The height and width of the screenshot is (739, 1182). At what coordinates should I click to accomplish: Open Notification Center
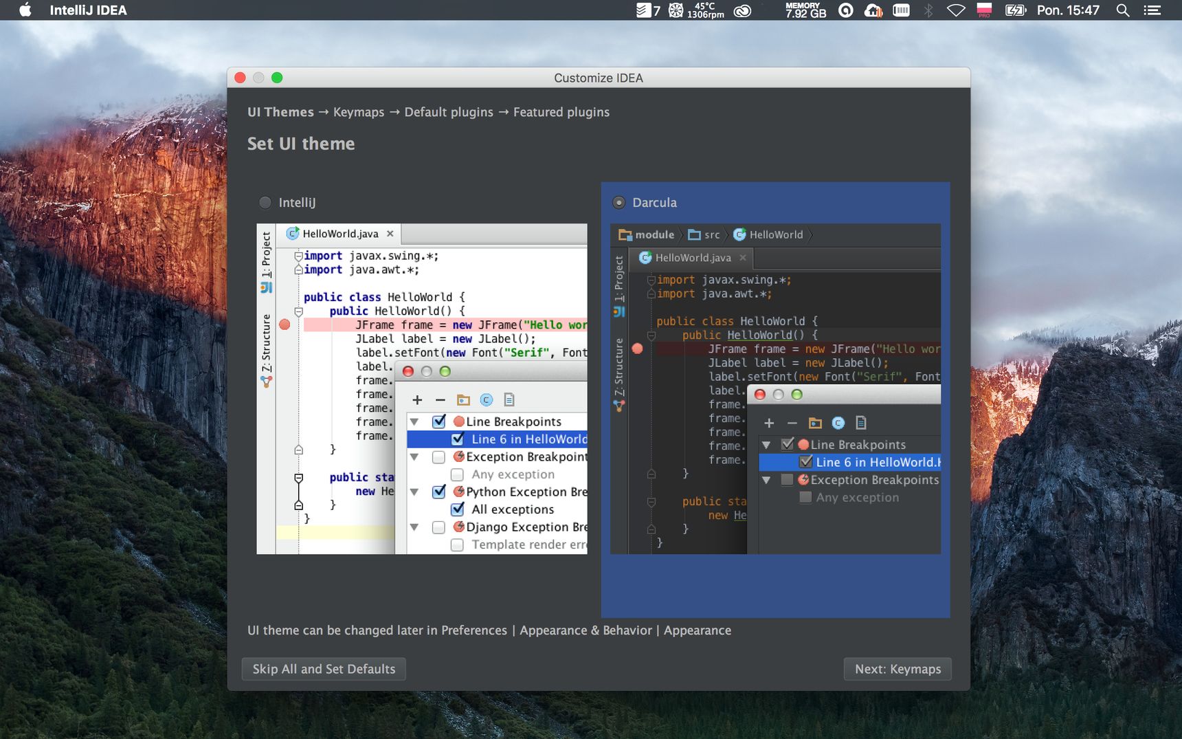1152,10
